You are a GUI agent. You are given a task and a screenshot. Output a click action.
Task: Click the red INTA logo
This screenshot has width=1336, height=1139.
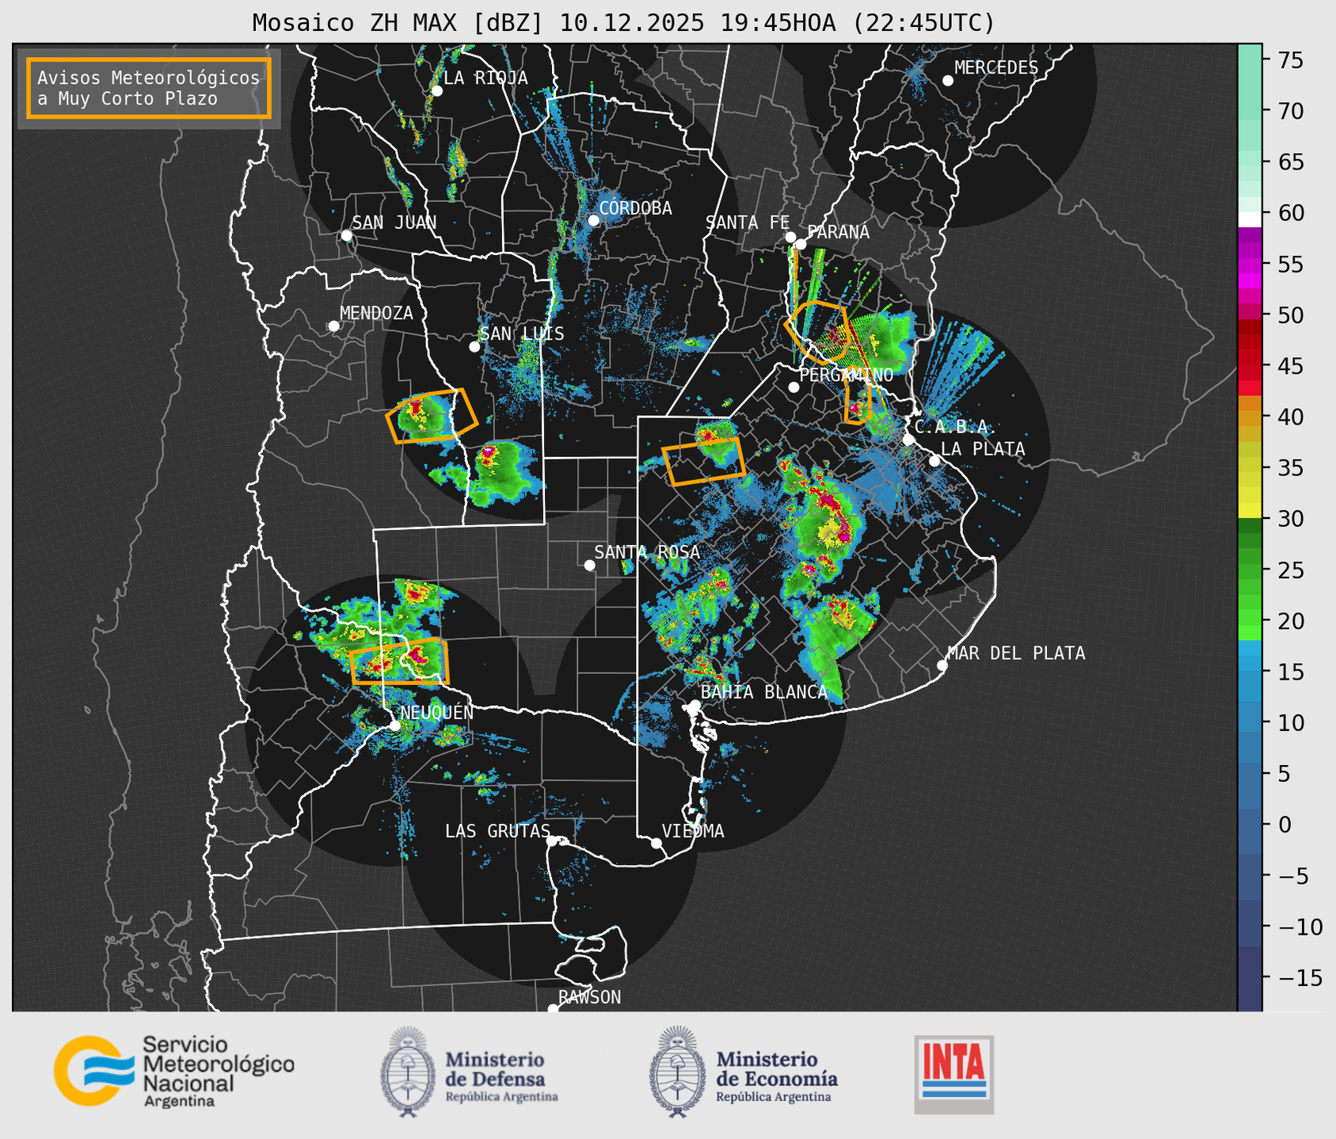[954, 1074]
